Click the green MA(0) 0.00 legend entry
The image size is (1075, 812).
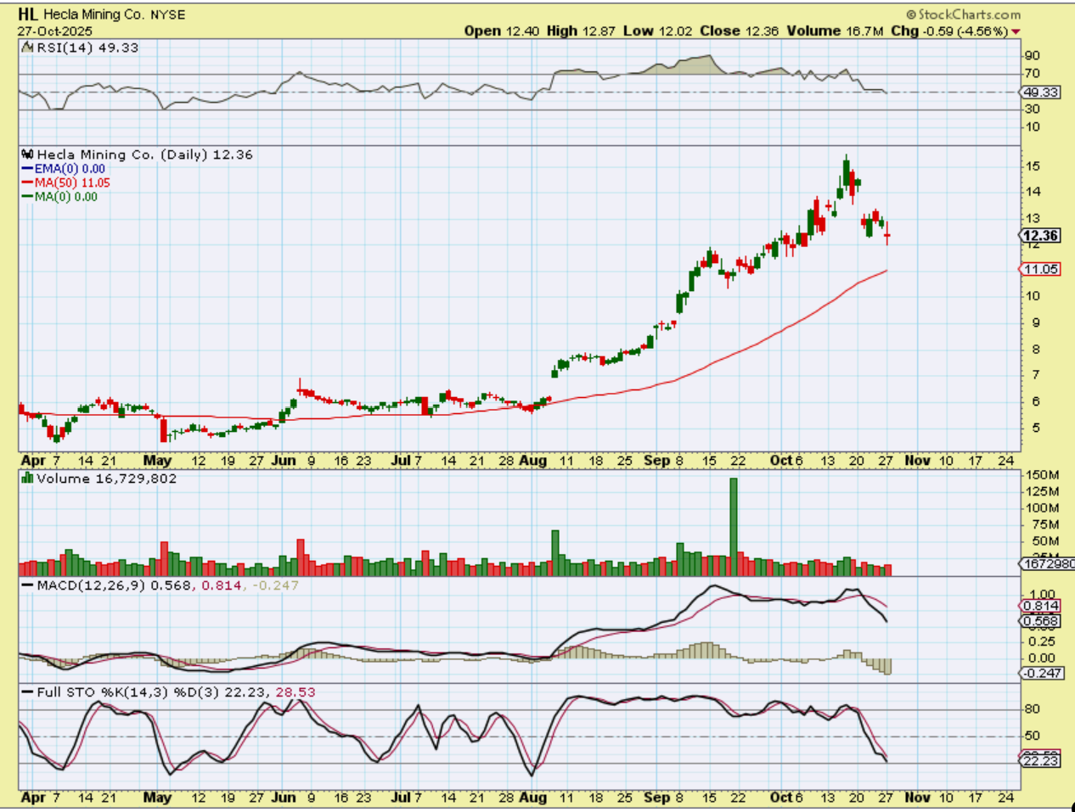point(59,196)
